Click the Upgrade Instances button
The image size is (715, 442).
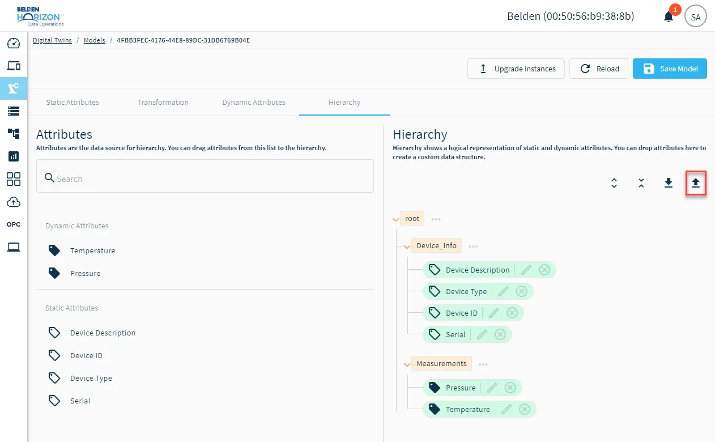tap(516, 69)
